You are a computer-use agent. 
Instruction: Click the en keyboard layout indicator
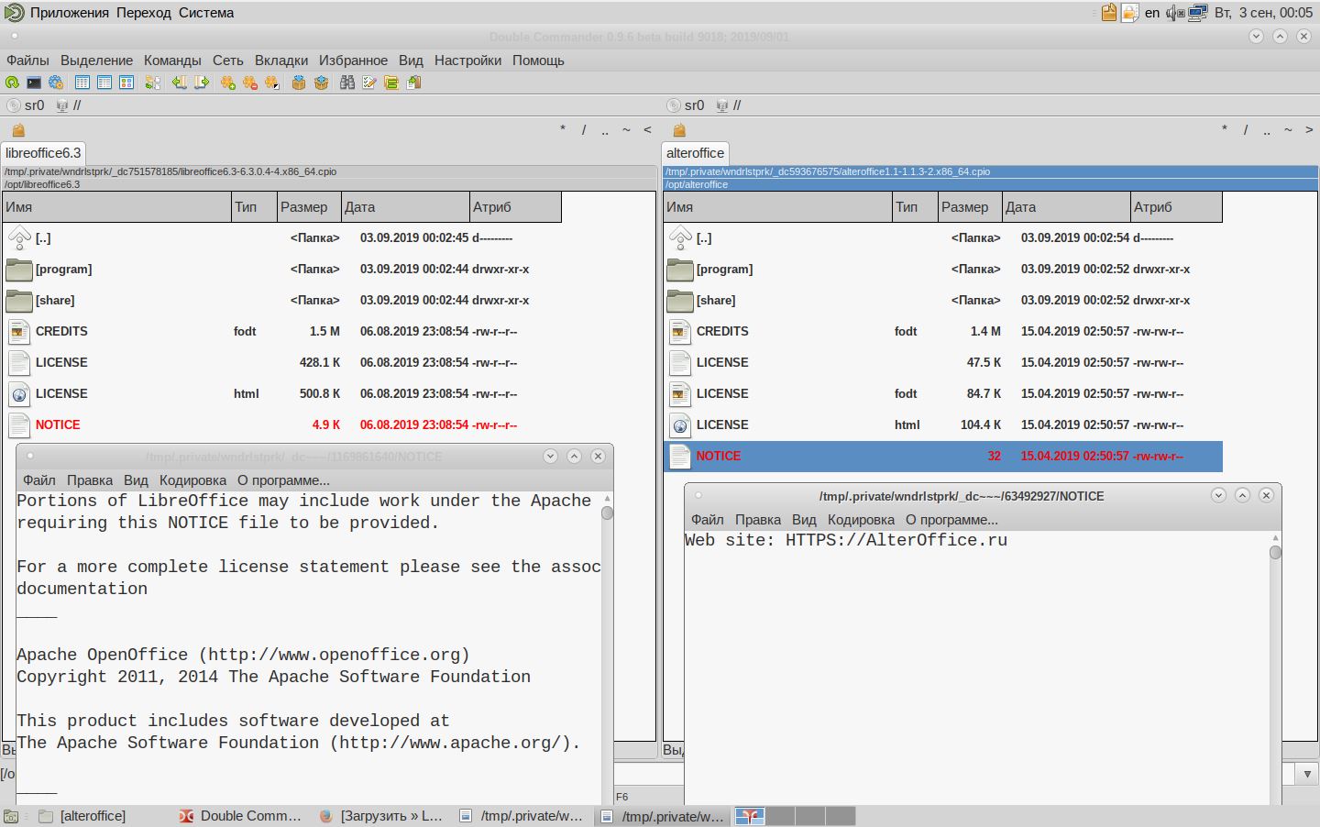tap(1152, 13)
